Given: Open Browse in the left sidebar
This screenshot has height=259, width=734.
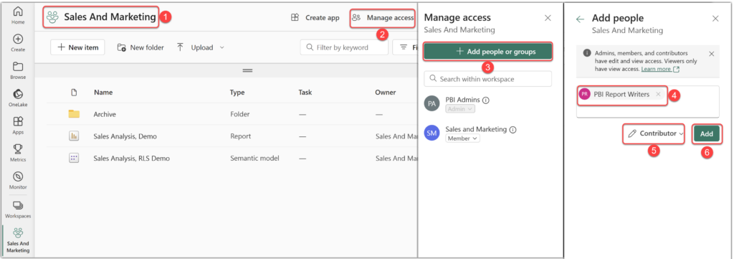Looking at the screenshot, I should [18, 70].
